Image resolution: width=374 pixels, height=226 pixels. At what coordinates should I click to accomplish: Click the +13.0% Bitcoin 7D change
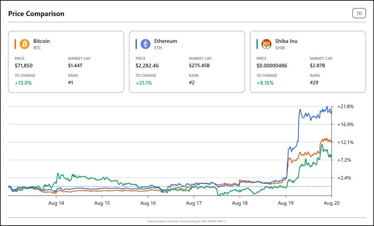point(23,83)
